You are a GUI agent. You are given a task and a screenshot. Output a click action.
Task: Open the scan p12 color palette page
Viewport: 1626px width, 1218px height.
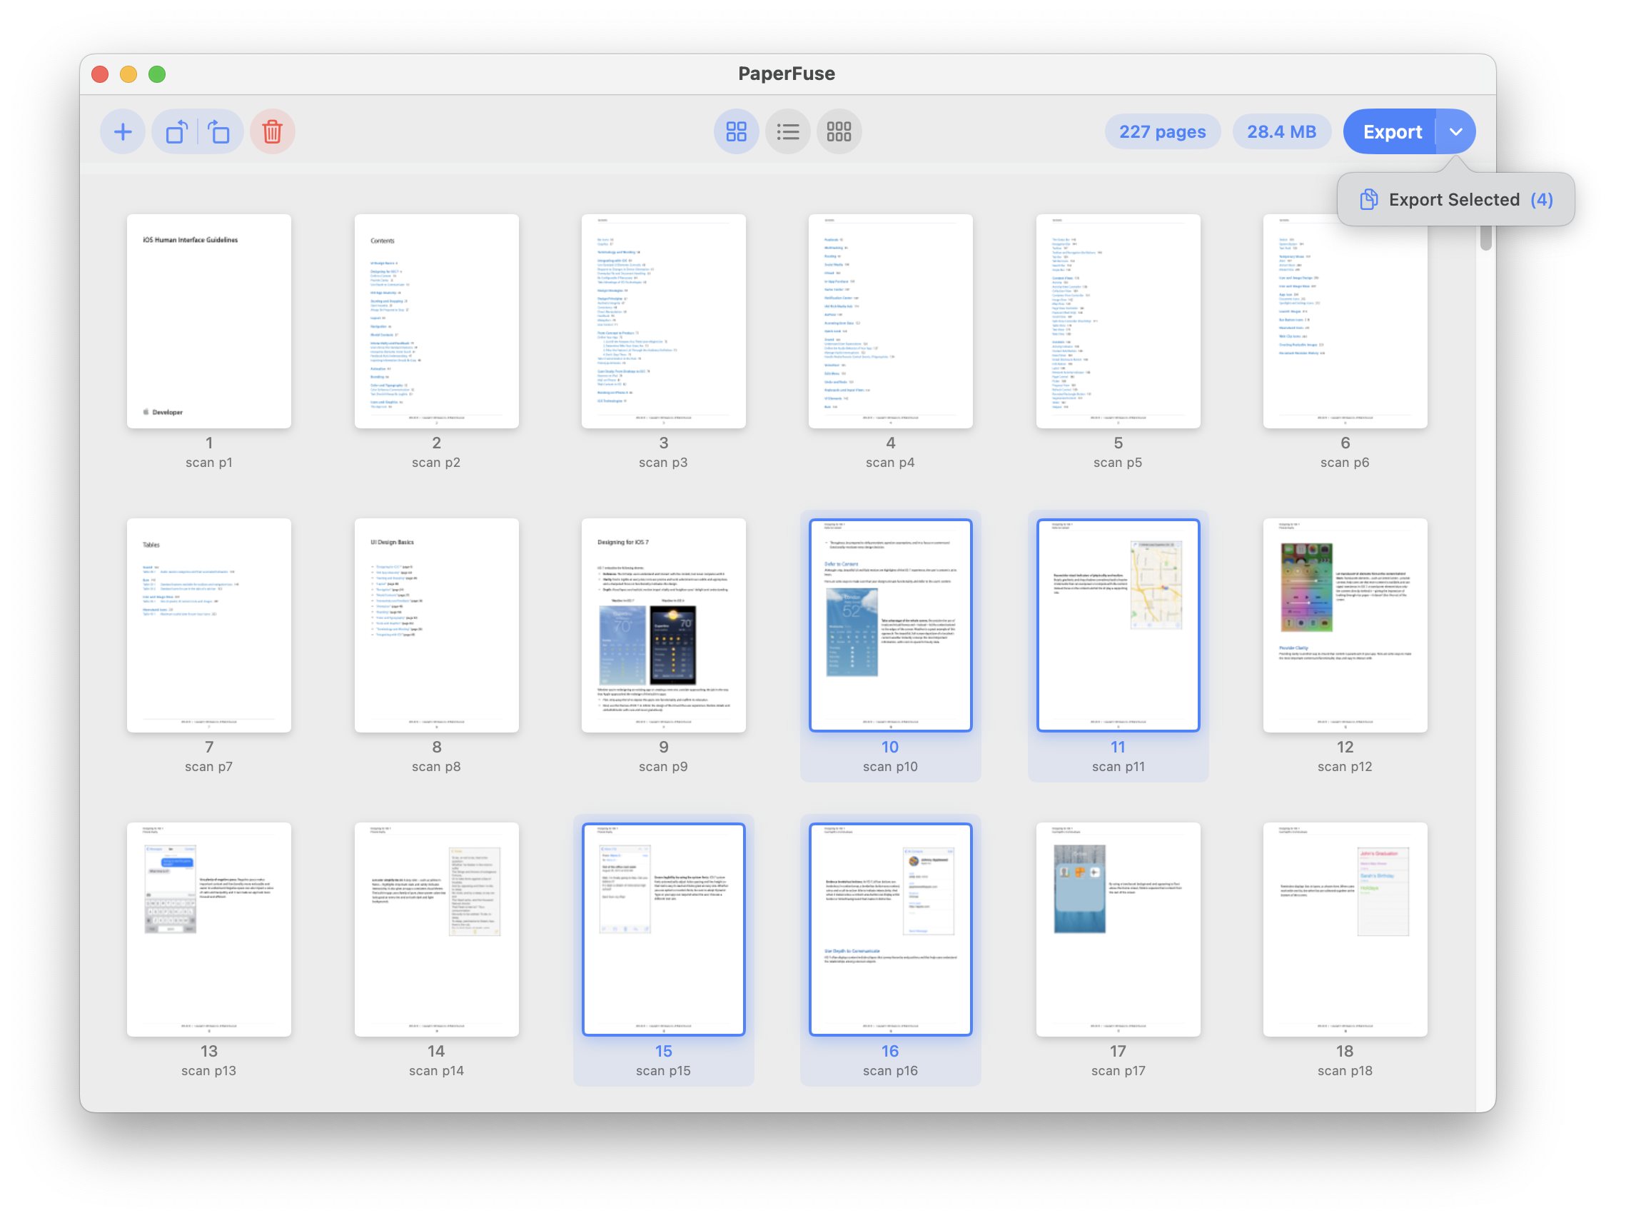point(1345,625)
